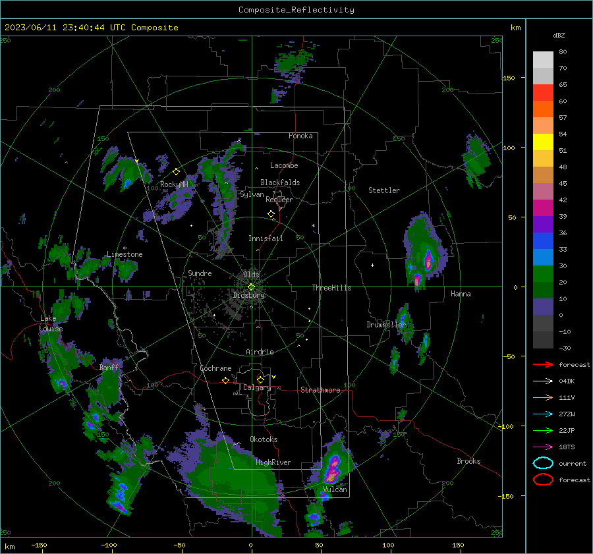The height and width of the screenshot is (554, 593).
Task: Click the Stettler city label
Action: [x=384, y=190]
